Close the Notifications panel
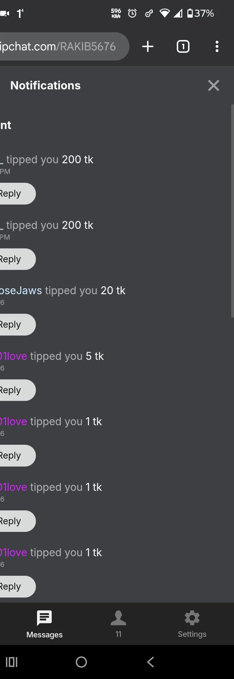Screen dimensions: 234x679 pos(214,85)
